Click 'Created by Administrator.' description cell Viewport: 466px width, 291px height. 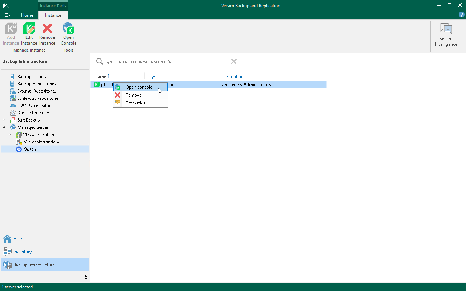(x=246, y=85)
